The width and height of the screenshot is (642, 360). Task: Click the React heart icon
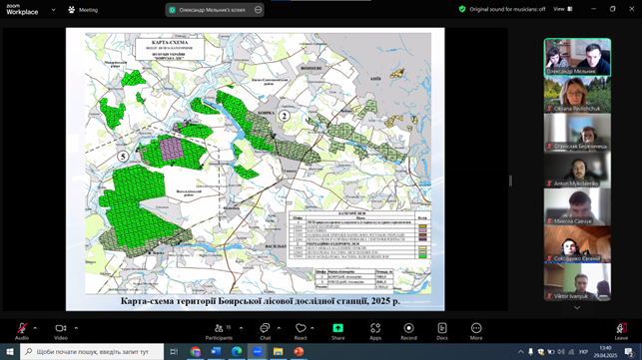301,331
